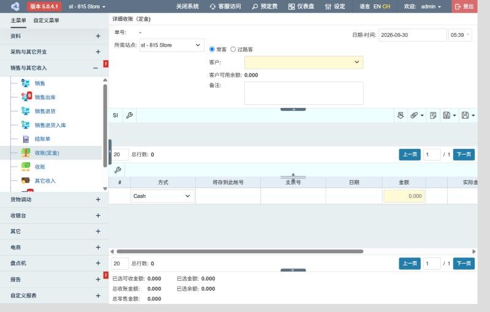The height and width of the screenshot is (312, 490).
Task: Expand the bottom summary panel handle
Action: 293,270
